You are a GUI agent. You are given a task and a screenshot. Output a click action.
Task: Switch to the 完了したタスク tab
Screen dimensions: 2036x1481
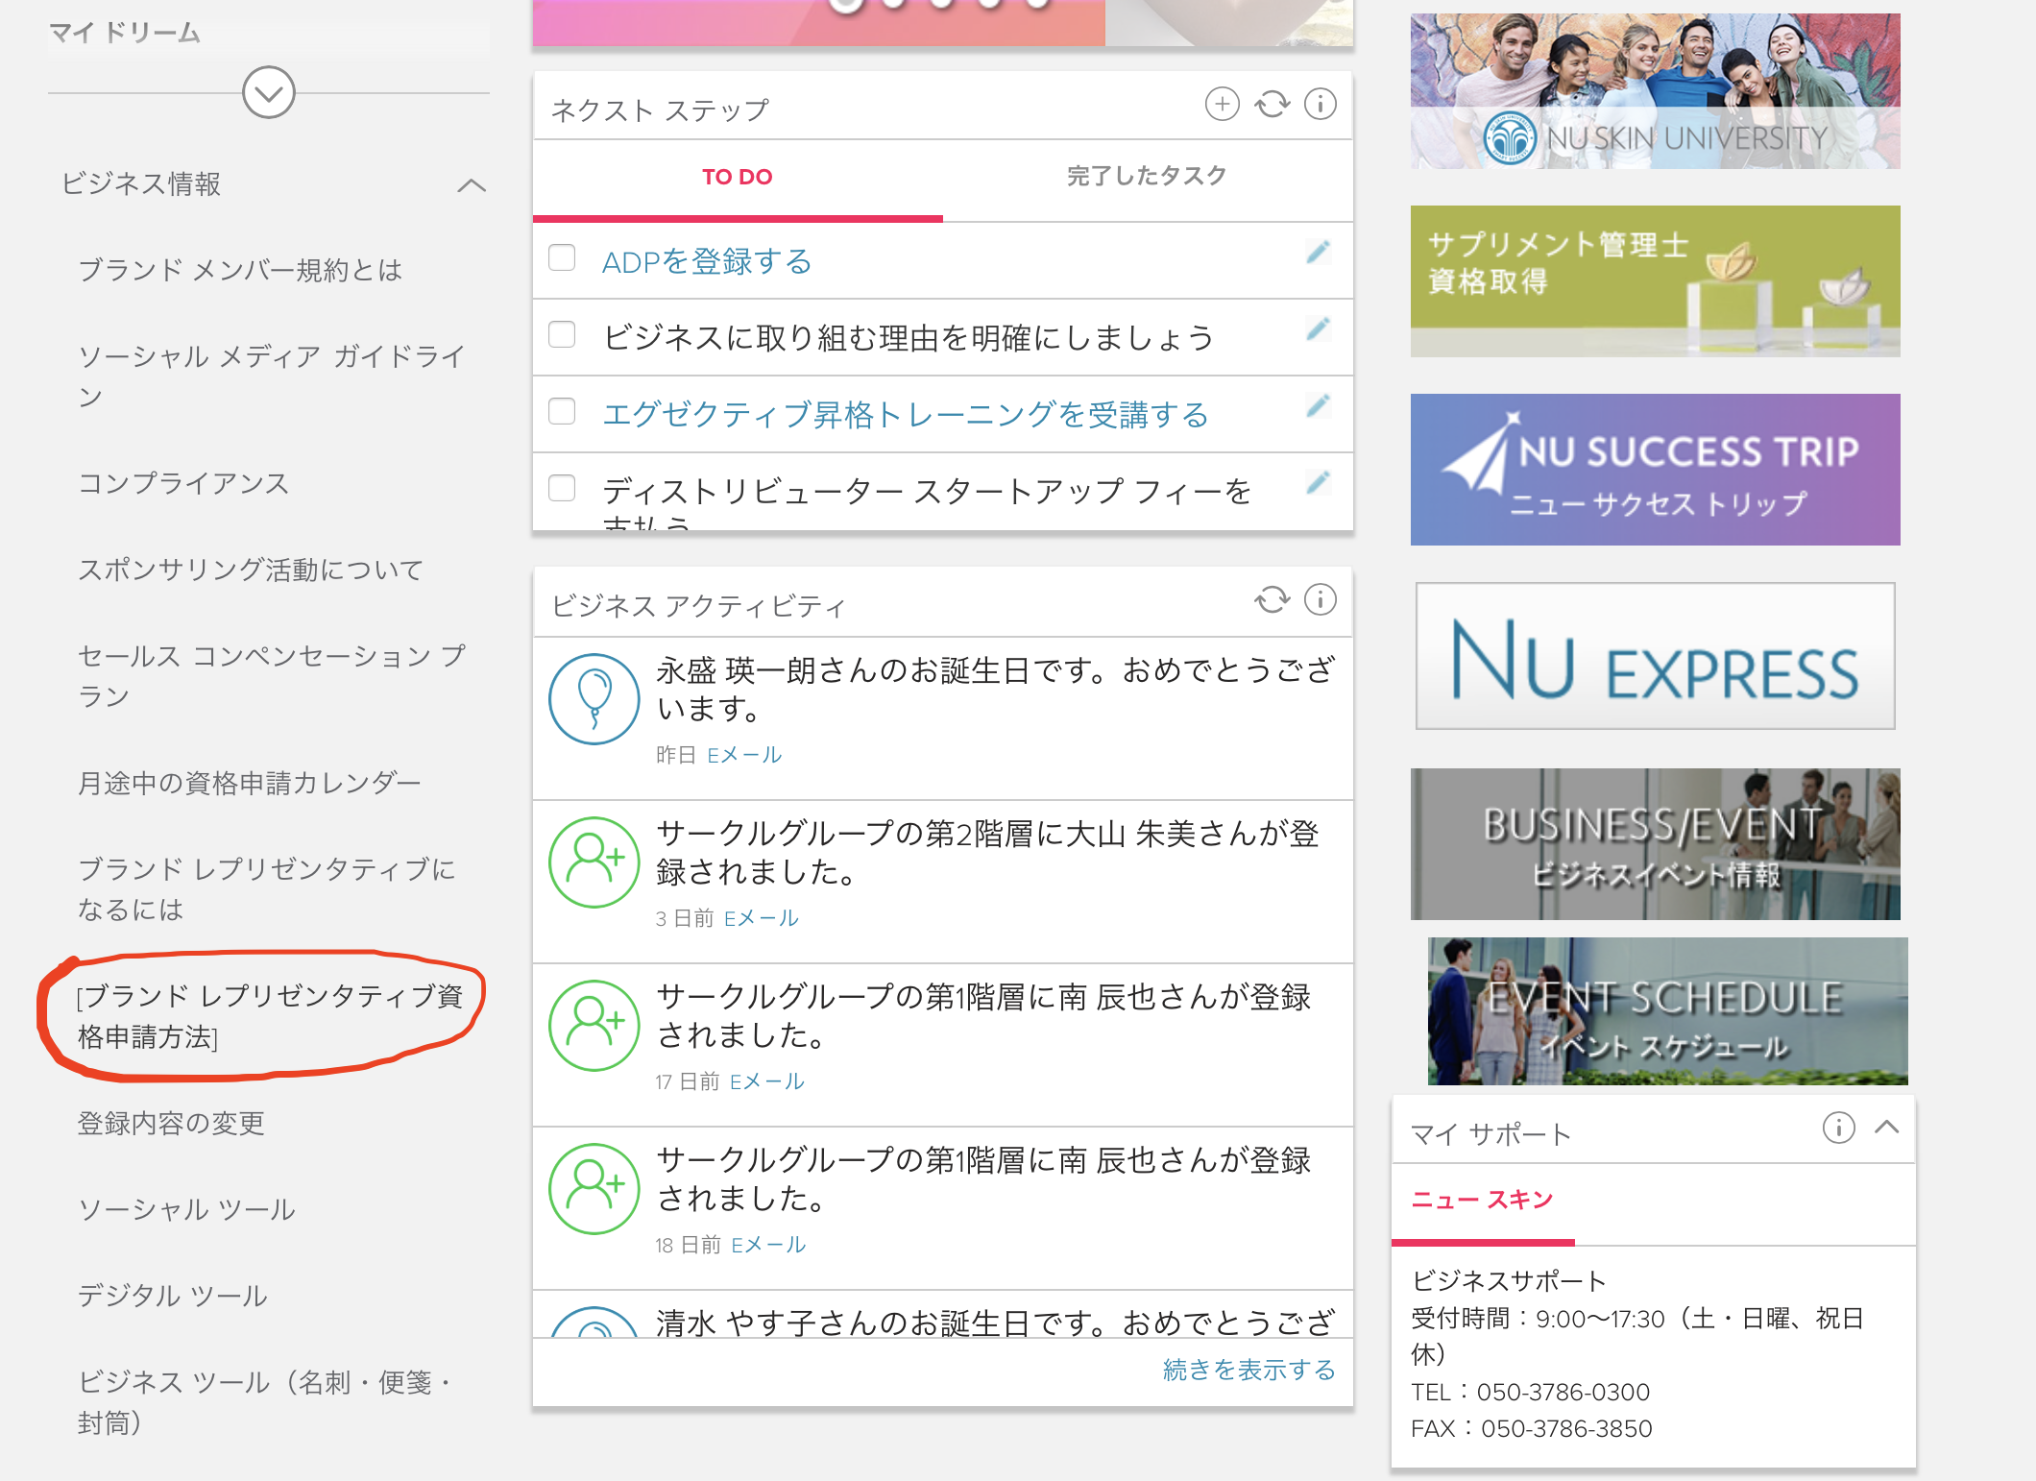click(x=1148, y=177)
